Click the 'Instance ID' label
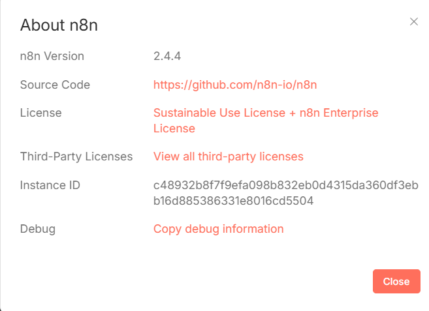This screenshot has height=311, width=429. (x=50, y=185)
